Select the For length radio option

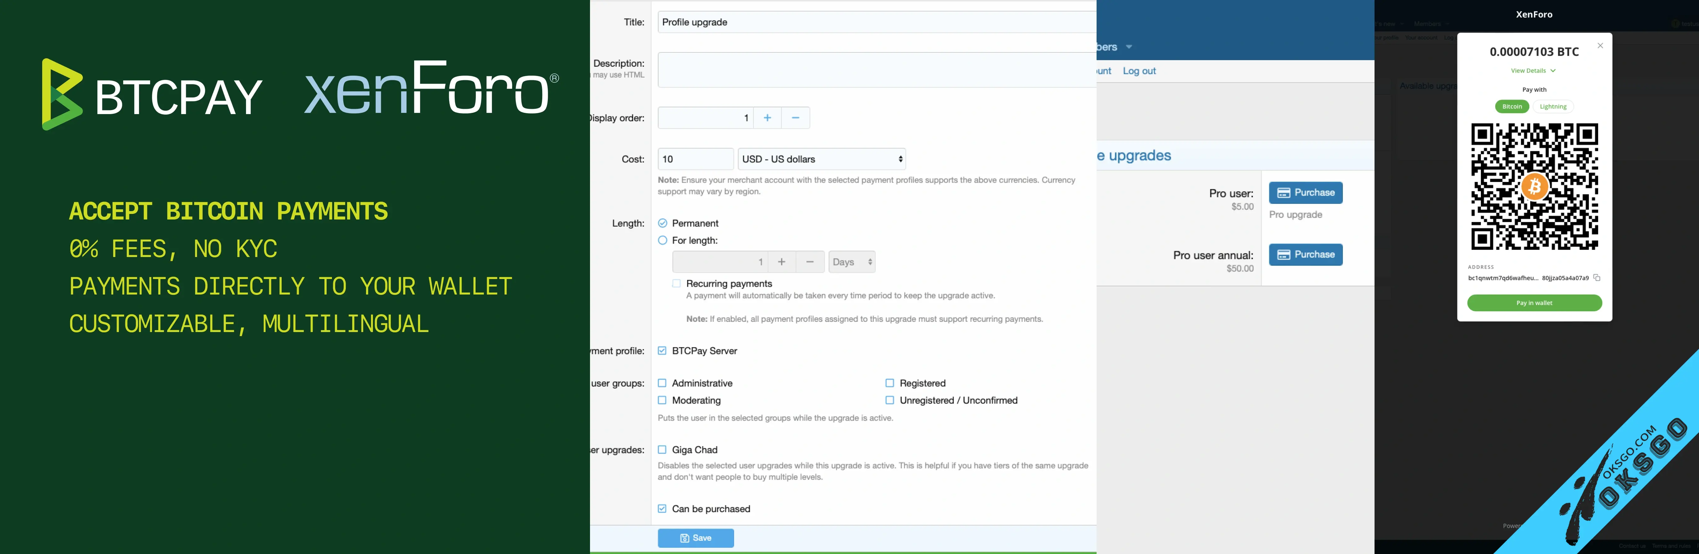tap(663, 241)
